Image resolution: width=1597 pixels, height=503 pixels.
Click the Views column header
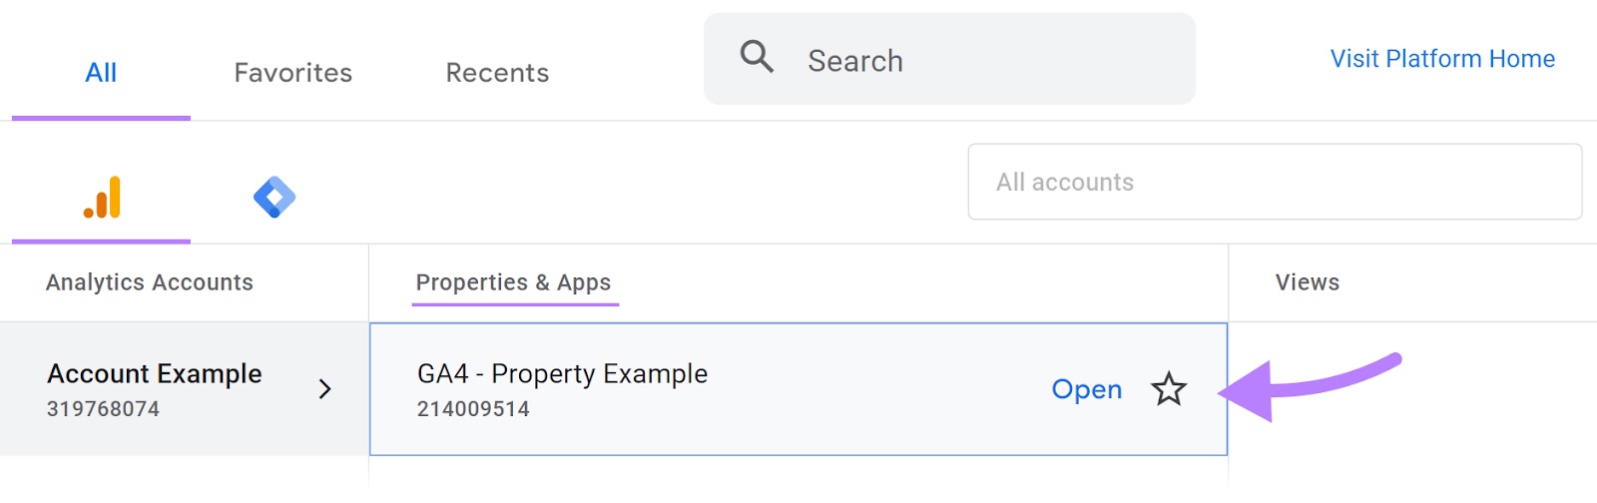point(1307,282)
